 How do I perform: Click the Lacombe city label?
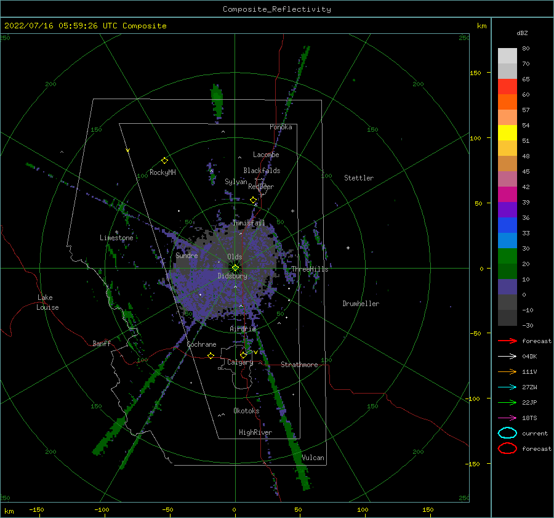click(266, 155)
